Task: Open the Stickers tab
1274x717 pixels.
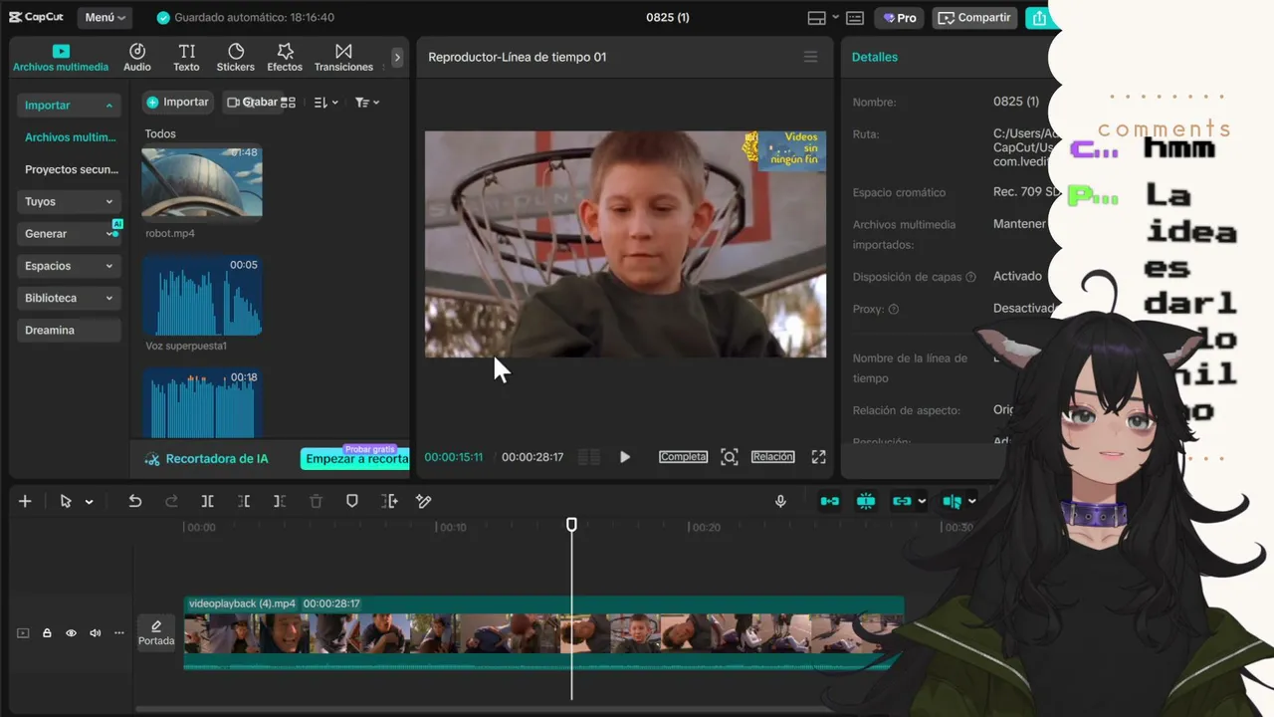Action: [x=236, y=58]
